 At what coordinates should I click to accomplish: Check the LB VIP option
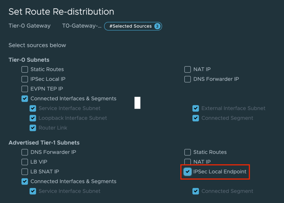click(x=25, y=162)
